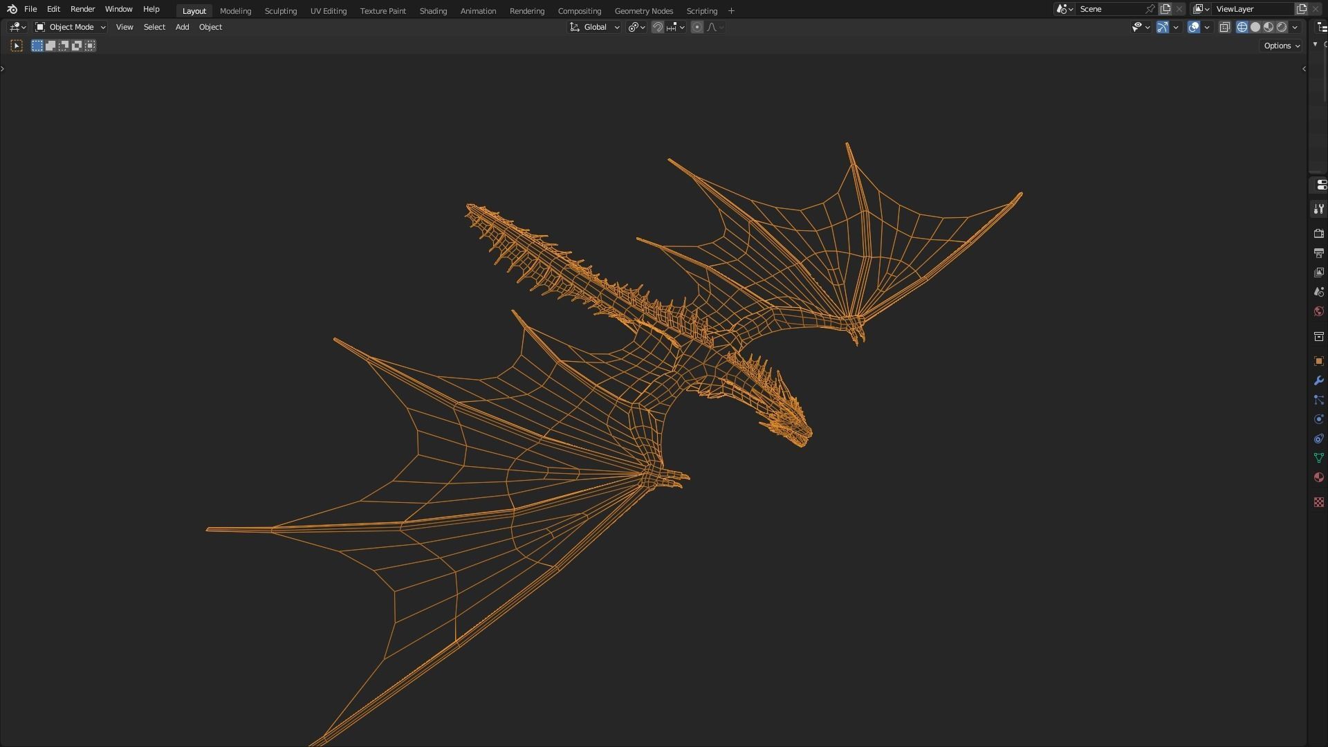The image size is (1328, 747).
Task: Browse view layers dropdown icon
Action: [1201, 9]
